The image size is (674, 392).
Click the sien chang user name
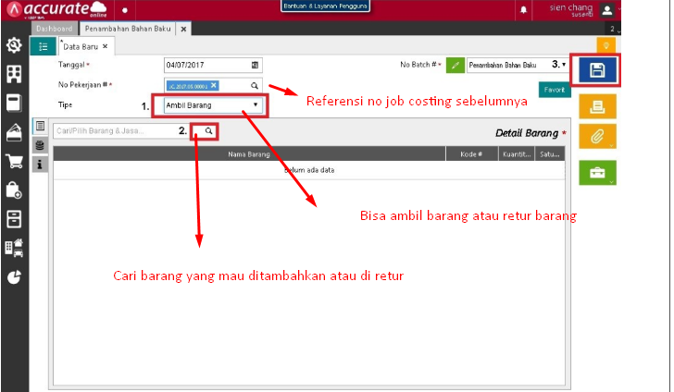click(571, 7)
